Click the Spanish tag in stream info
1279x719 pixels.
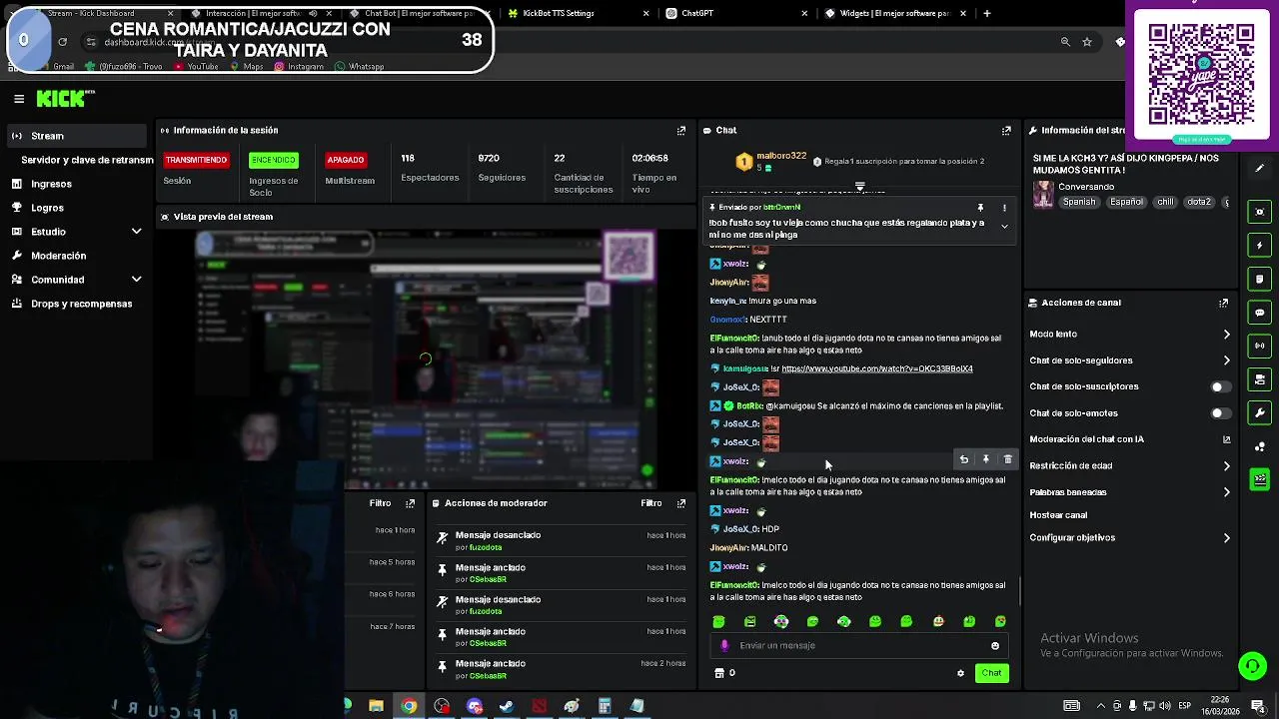coord(1079,202)
